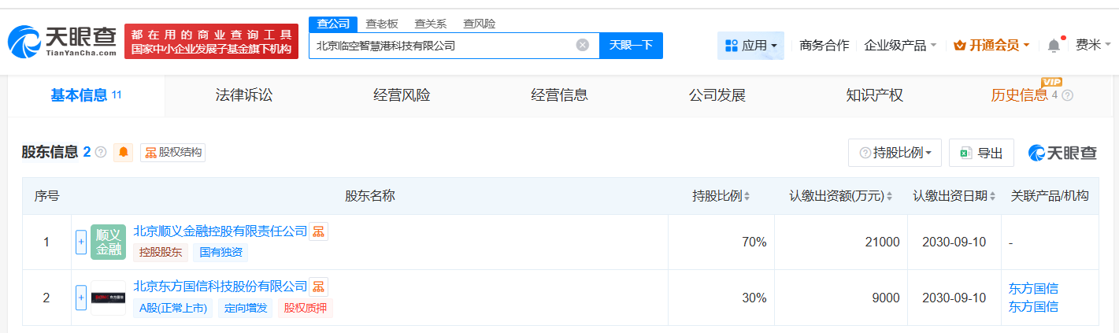1119x333 pixels.
Task: Click the TianYanCha logo in the header
Action: 63,43
